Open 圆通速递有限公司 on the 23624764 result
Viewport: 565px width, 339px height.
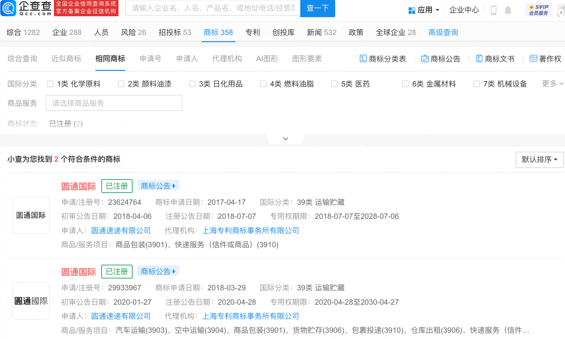coord(121,231)
